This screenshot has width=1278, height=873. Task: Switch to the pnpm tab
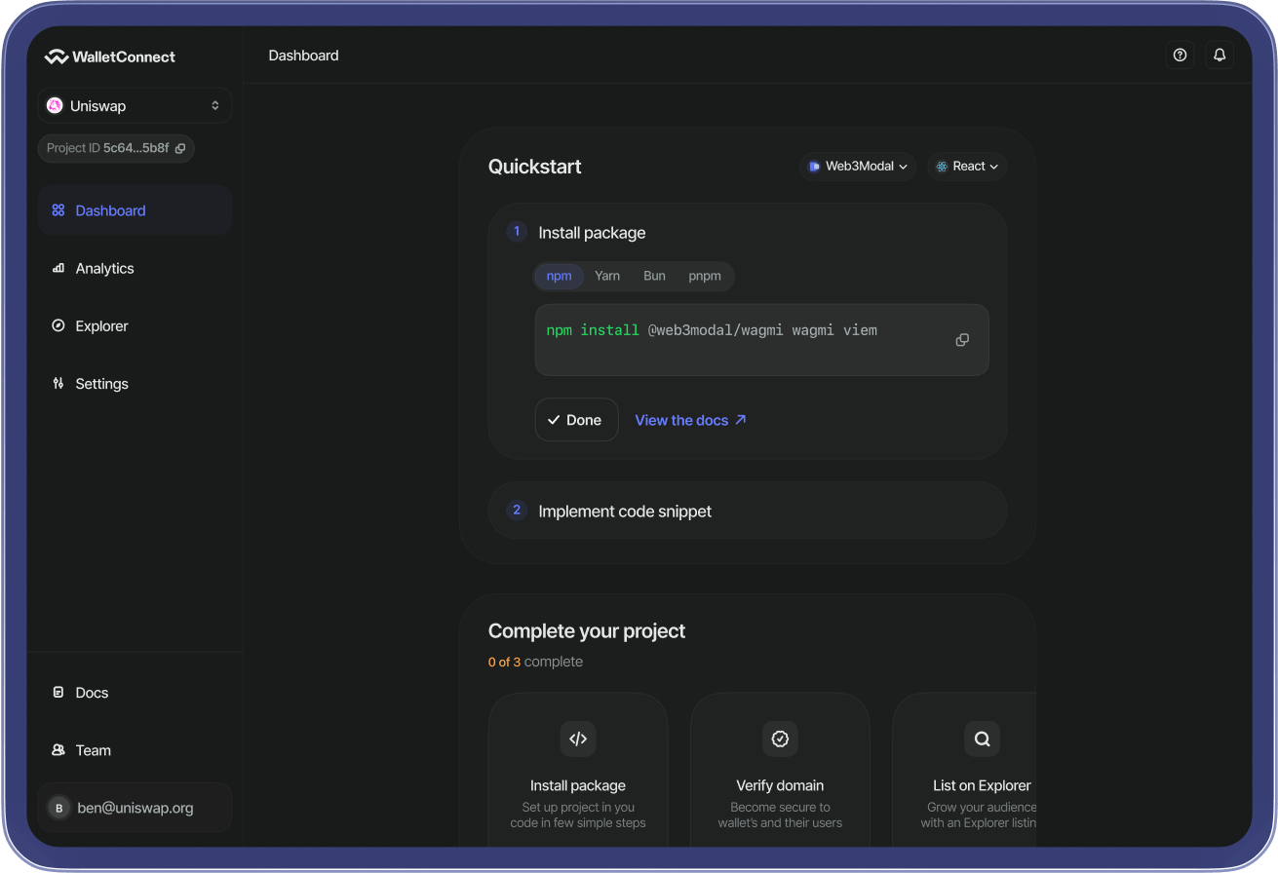(705, 276)
